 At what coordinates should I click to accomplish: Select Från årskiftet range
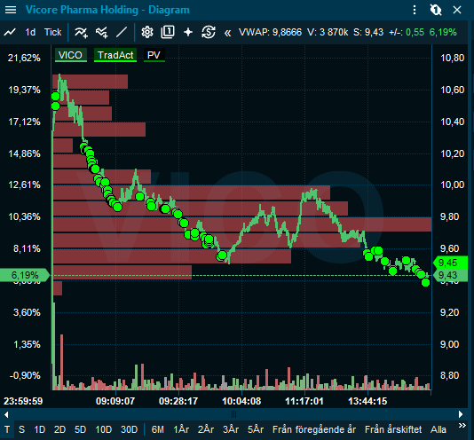coord(393,429)
